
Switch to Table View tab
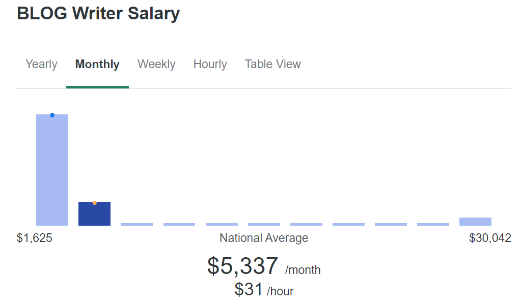coord(272,65)
